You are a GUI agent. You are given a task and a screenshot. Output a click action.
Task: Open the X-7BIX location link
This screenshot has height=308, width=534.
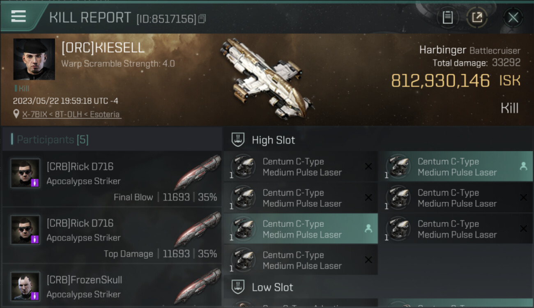[x=71, y=114]
